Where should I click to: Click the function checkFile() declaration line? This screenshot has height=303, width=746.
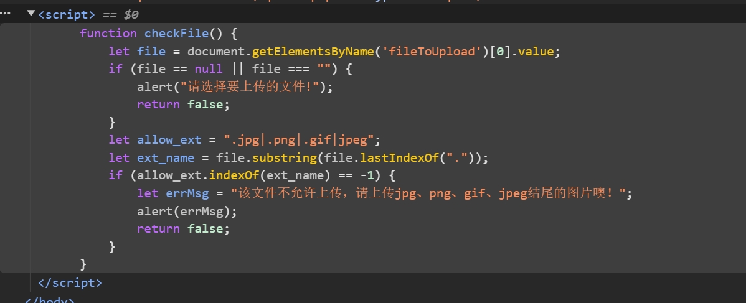coord(158,34)
